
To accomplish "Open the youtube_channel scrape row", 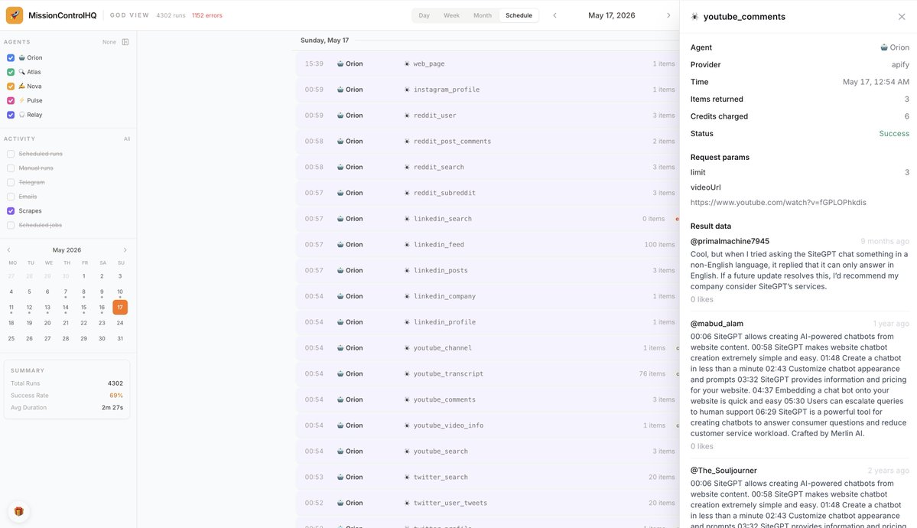I will (x=488, y=347).
